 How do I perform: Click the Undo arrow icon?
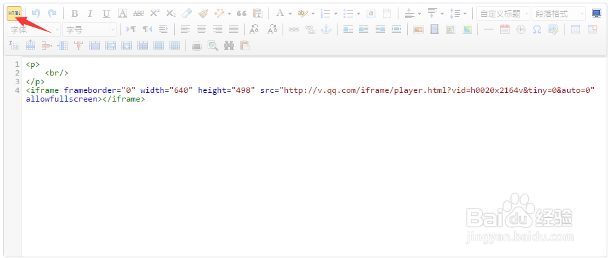click(36, 13)
